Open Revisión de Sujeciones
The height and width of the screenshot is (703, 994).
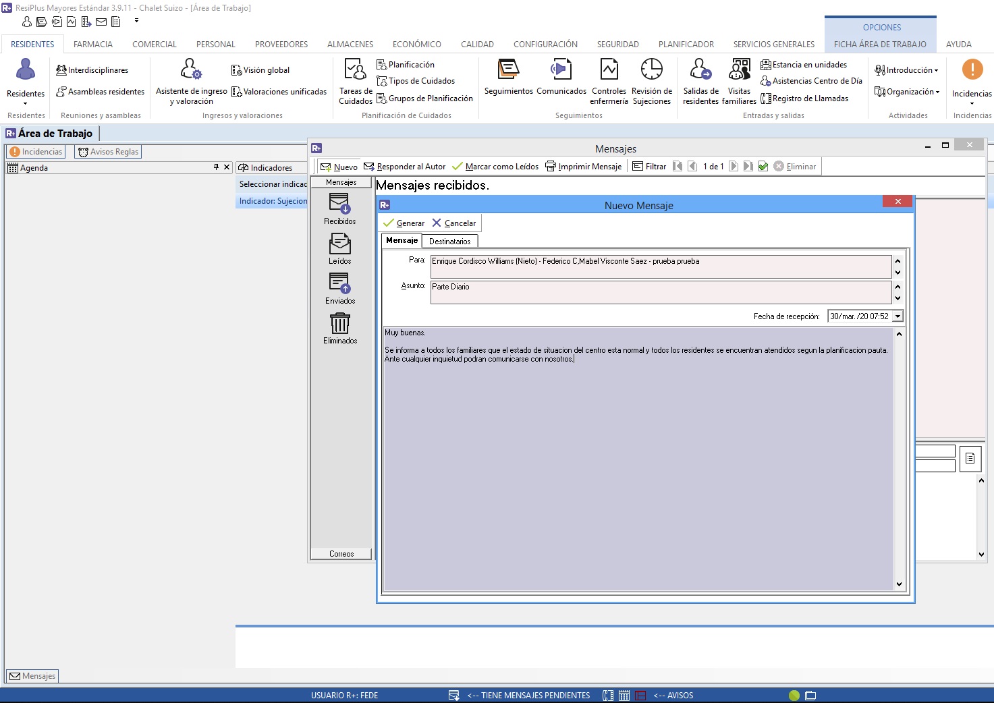click(652, 82)
